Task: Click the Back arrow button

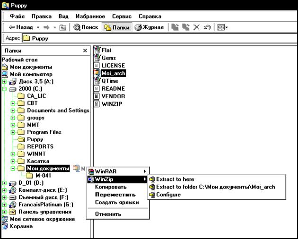Action: coord(21,27)
